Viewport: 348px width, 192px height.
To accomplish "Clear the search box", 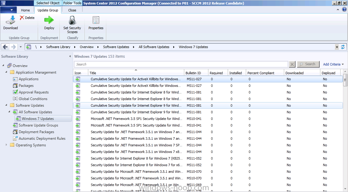I will pos(292,64).
